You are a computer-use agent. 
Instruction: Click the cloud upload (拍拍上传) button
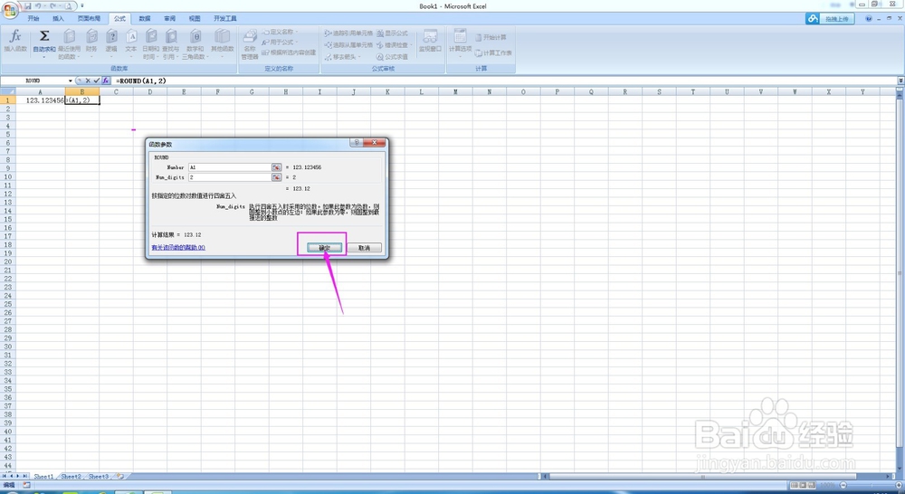coord(829,18)
